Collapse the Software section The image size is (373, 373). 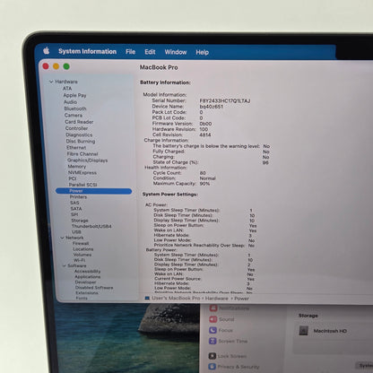tap(64, 265)
